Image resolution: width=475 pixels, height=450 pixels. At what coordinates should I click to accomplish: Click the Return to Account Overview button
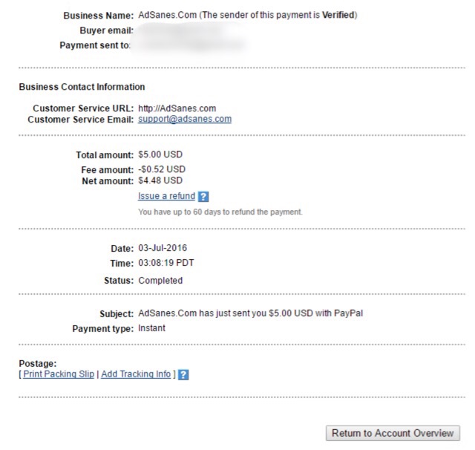coord(393,433)
